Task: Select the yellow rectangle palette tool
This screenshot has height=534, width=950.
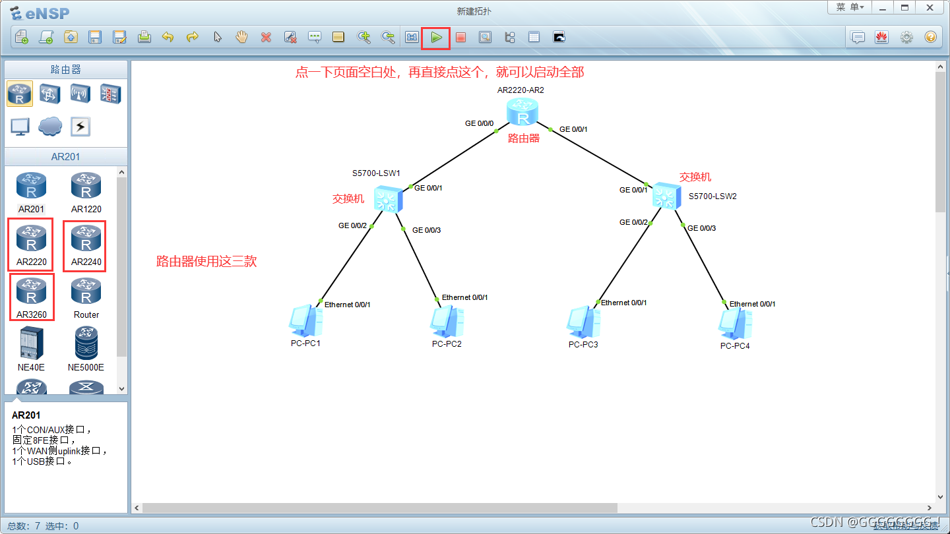Action: (x=338, y=37)
